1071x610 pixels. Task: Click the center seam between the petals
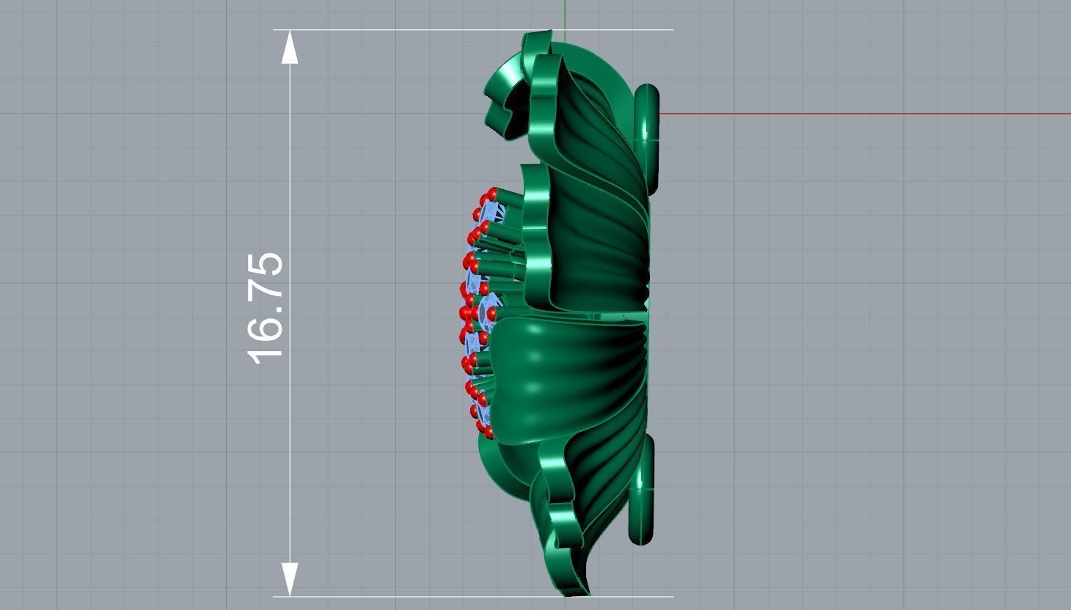click(x=587, y=315)
